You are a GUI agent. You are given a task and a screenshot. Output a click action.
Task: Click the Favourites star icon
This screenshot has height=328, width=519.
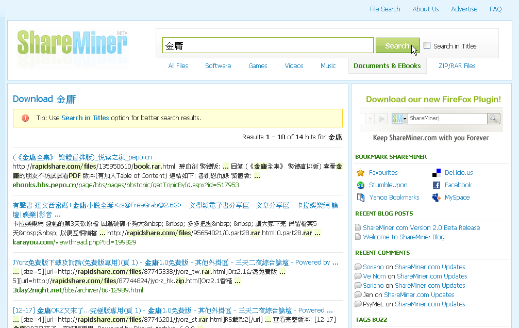[360, 173]
